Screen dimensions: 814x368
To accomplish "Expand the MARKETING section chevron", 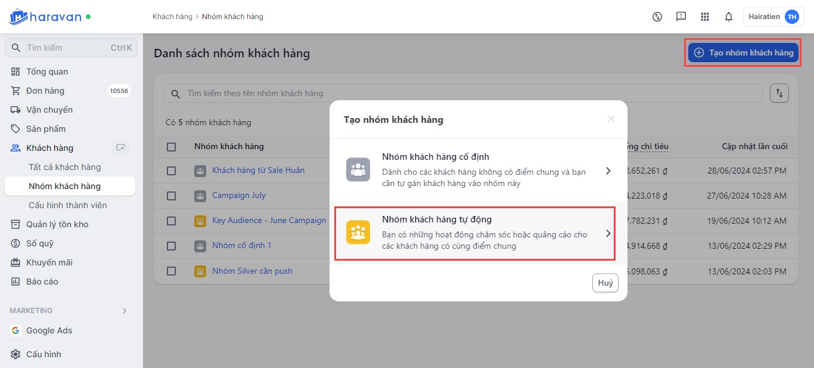I will tap(125, 311).
